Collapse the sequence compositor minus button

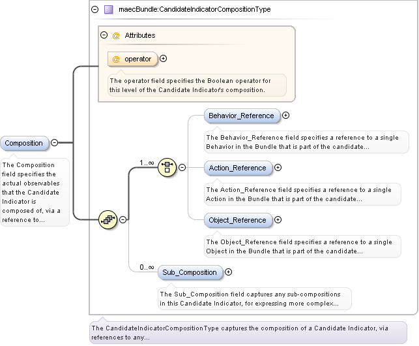[x=123, y=220]
